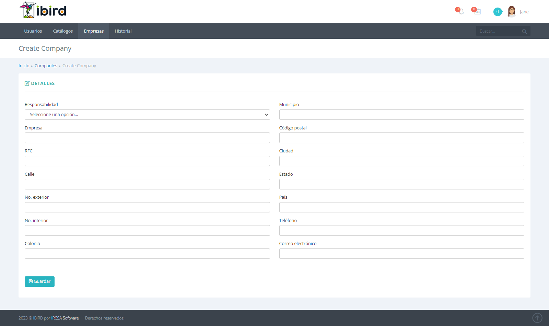
Task: Open the calendar notifications icon
Action: [x=477, y=12]
